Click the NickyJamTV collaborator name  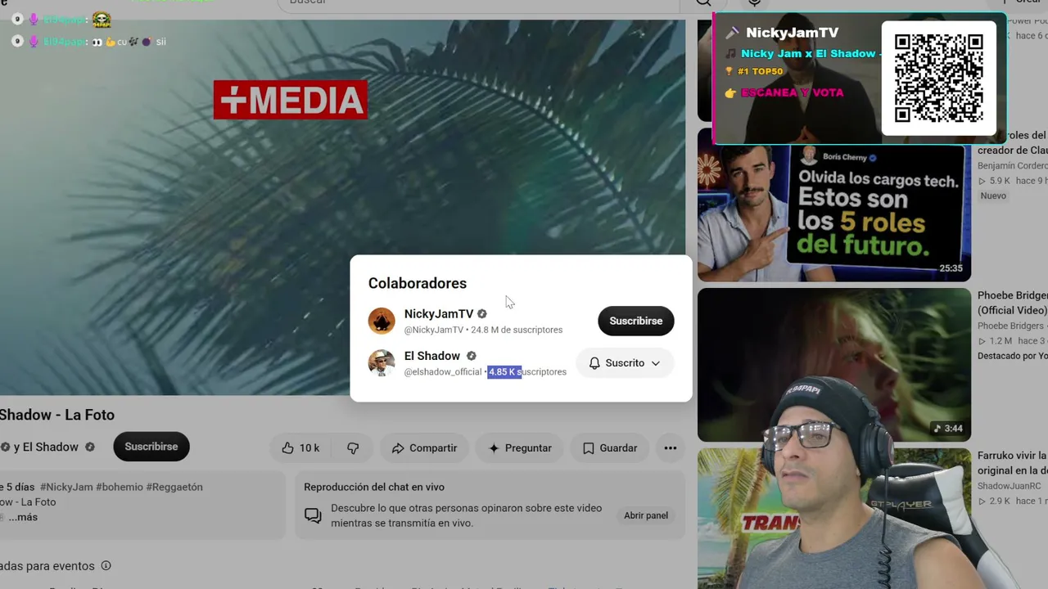click(x=438, y=314)
